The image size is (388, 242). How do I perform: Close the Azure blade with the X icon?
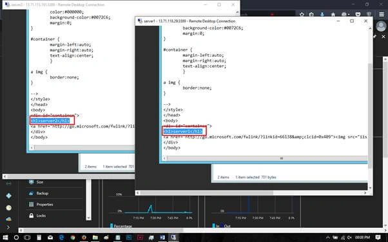point(383,37)
